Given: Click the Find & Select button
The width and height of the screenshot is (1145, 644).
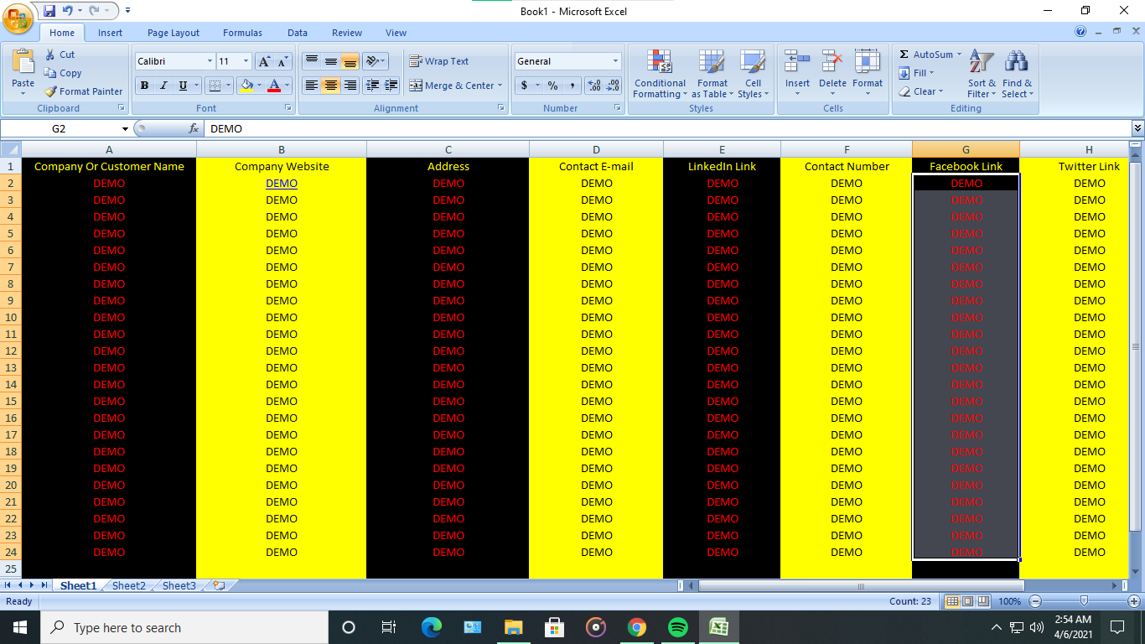Looking at the screenshot, I should click(1017, 75).
